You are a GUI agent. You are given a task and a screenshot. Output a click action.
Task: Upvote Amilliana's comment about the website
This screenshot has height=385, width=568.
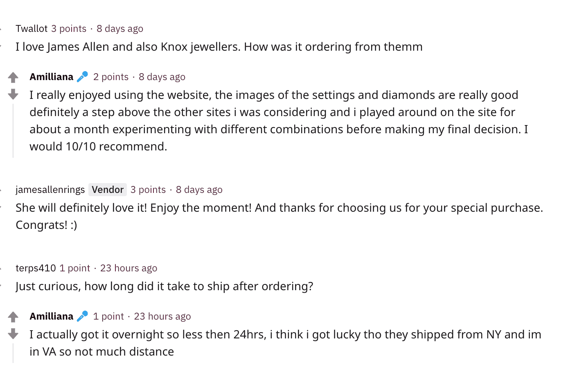13,77
